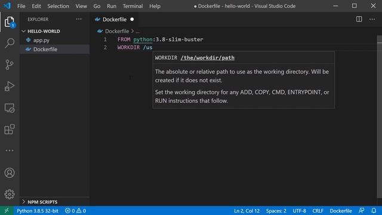The width and height of the screenshot is (382, 215).
Task: Open the File menu
Action: pos(21,6)
